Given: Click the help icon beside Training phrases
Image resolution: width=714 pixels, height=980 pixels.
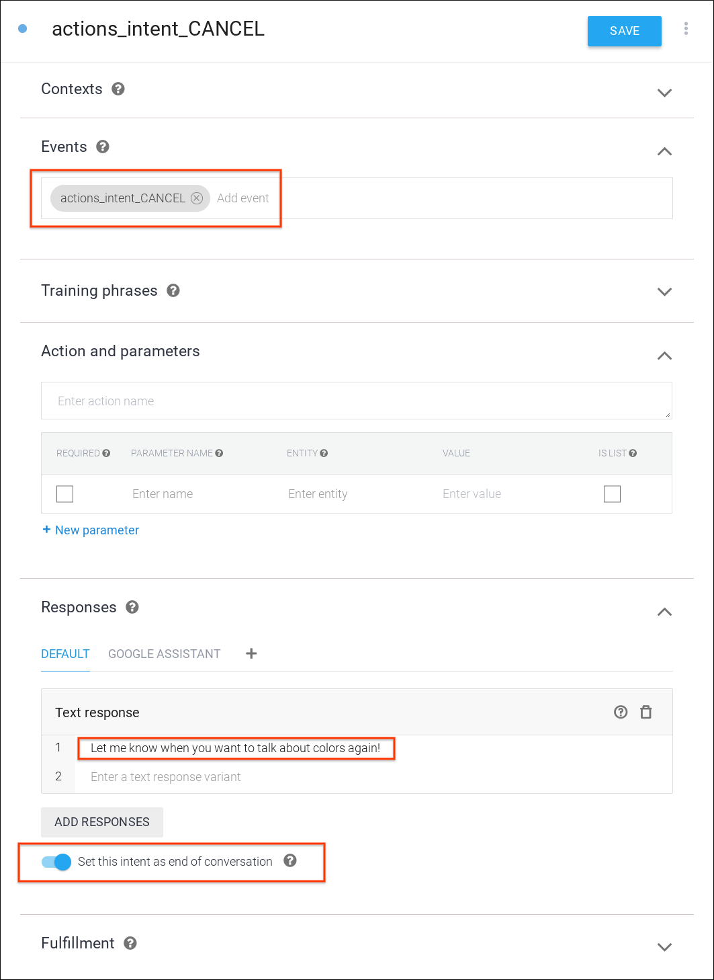Looking at the screenshot, I should [x=173, y=290].
